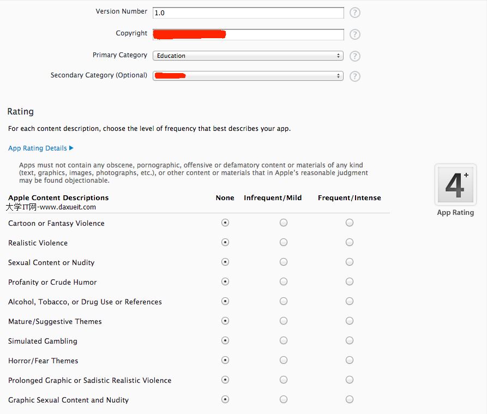Select None for Horror/Fear Themes
Image resolution: width=487 pixels, height=414 pixels.
coord(225,360)
